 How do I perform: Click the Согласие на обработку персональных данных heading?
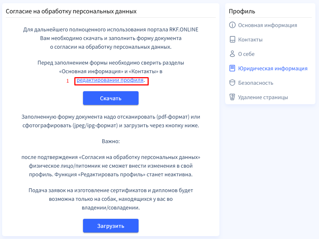click(x=71, y=11)
